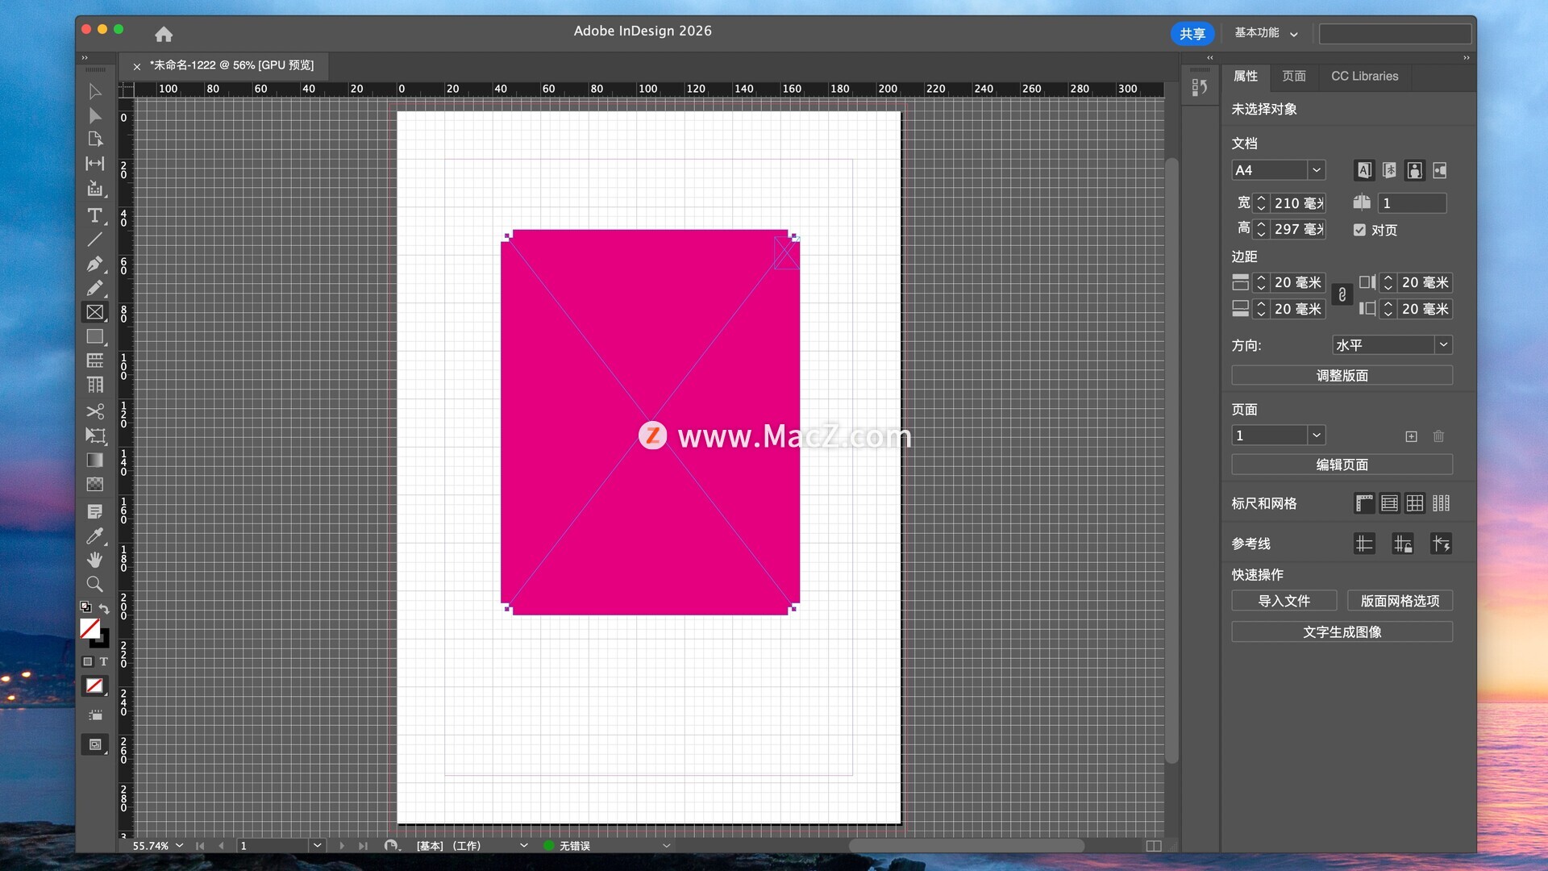The image size is (1548, 871).
Task: Select the Zoom magnifier tool
Action: click(x=94, y=584)
